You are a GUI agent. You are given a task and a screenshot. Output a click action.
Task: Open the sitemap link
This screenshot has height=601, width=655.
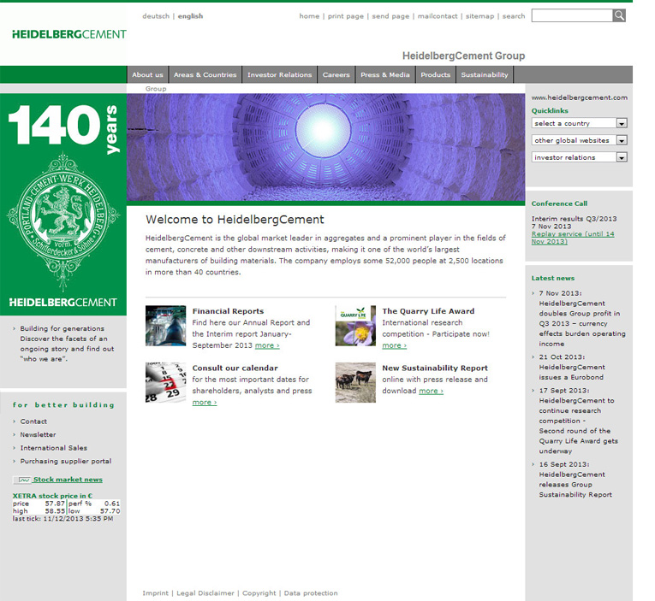pyautogui.click(x=479, y=16)
